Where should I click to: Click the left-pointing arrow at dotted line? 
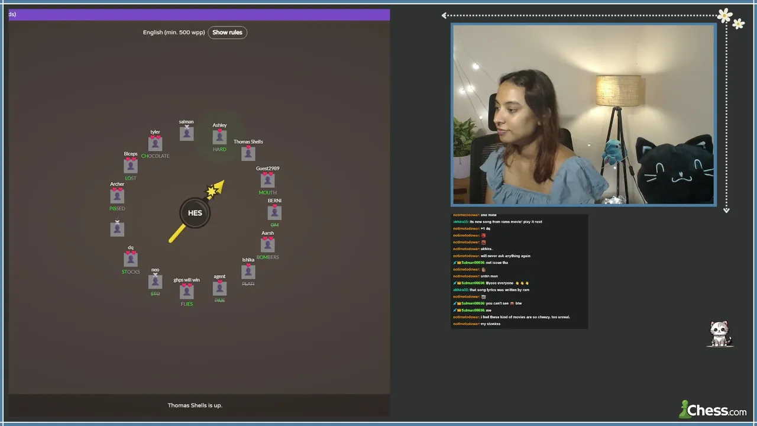point(444,15)
